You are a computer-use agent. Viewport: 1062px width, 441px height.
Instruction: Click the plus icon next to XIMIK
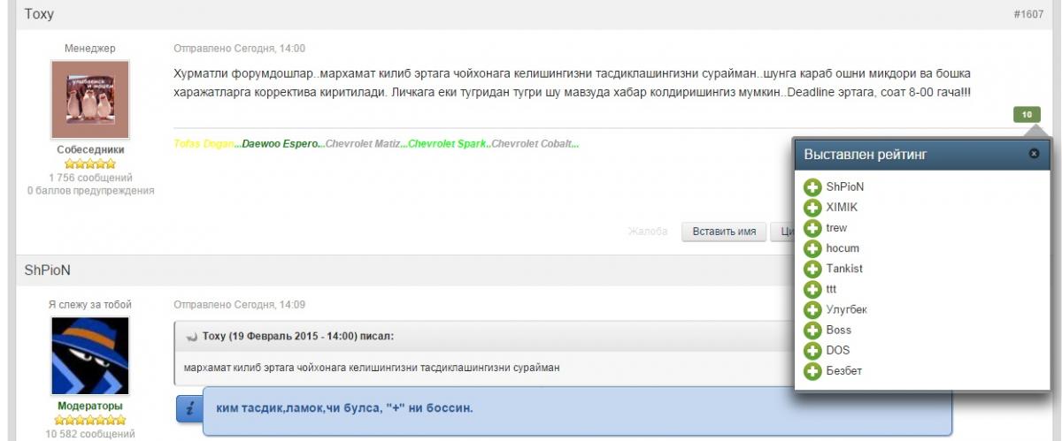pos(812,208)
